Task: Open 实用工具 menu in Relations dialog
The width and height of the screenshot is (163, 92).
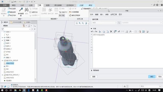Action: pos(114,15)
